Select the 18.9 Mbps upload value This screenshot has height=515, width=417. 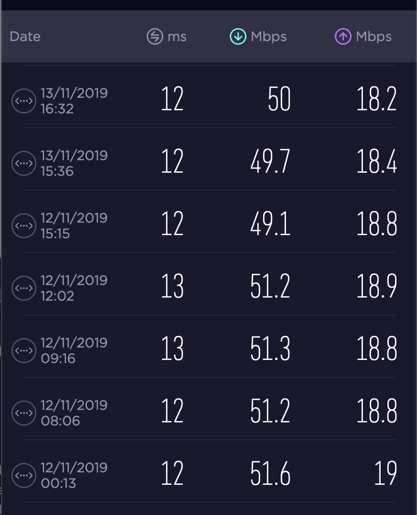376,287
